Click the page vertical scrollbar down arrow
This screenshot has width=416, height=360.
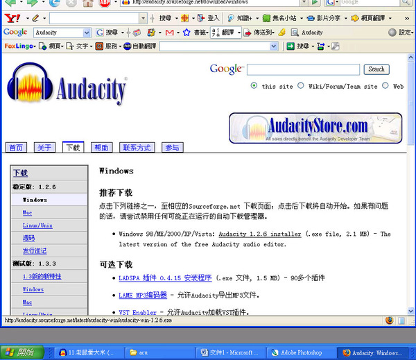[410, 311]
